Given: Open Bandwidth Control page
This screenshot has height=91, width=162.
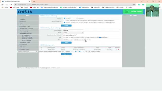Looking at the screenshot, I should [x=27, y=29].
